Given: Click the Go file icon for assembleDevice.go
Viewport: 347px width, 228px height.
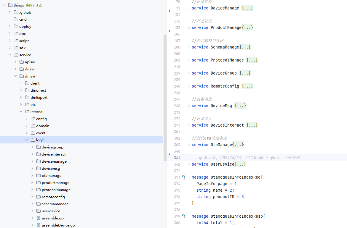Looking at the screenshot, I should (x=39, y=225).
